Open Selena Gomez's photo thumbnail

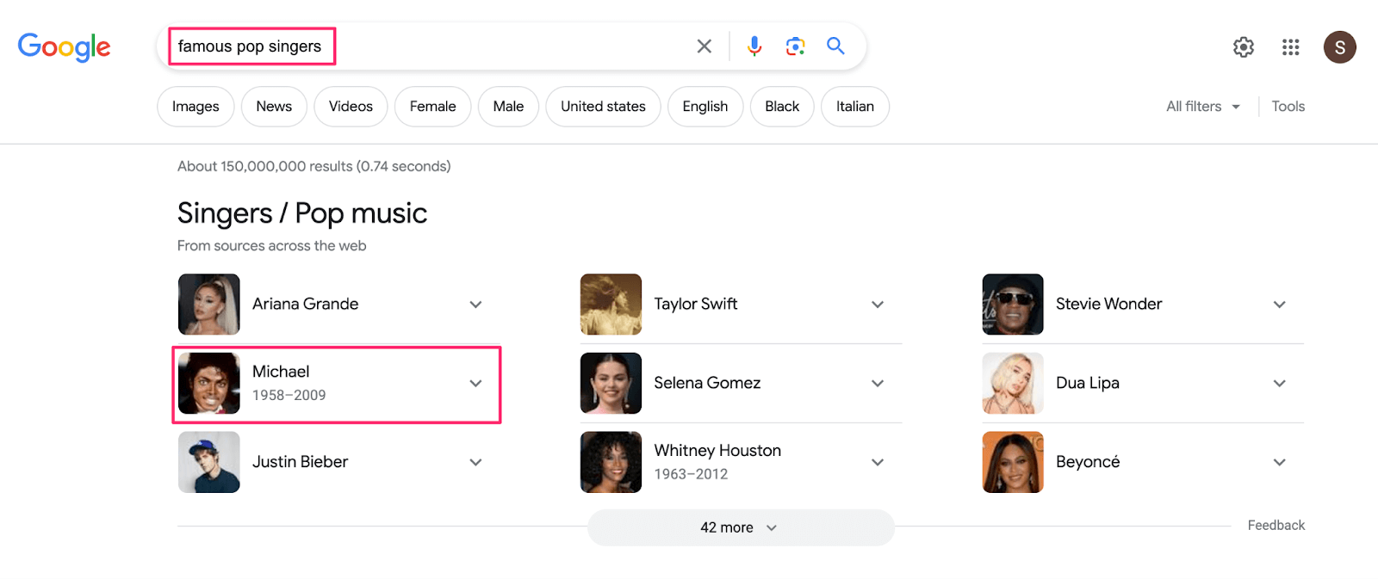click(611, 384)
